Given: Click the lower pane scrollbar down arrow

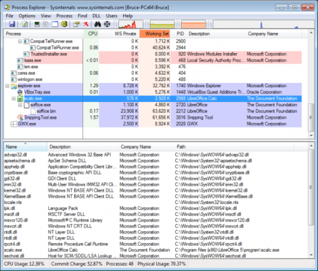Looking at the screenshot, I should [x=311, y=255].
